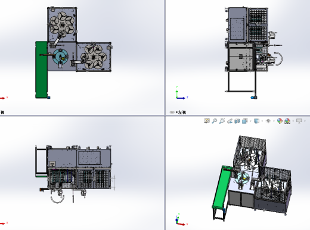Click the Apply Scene icon
The height and width of the screenshot is (230, 310).
(x=287, y=121)
